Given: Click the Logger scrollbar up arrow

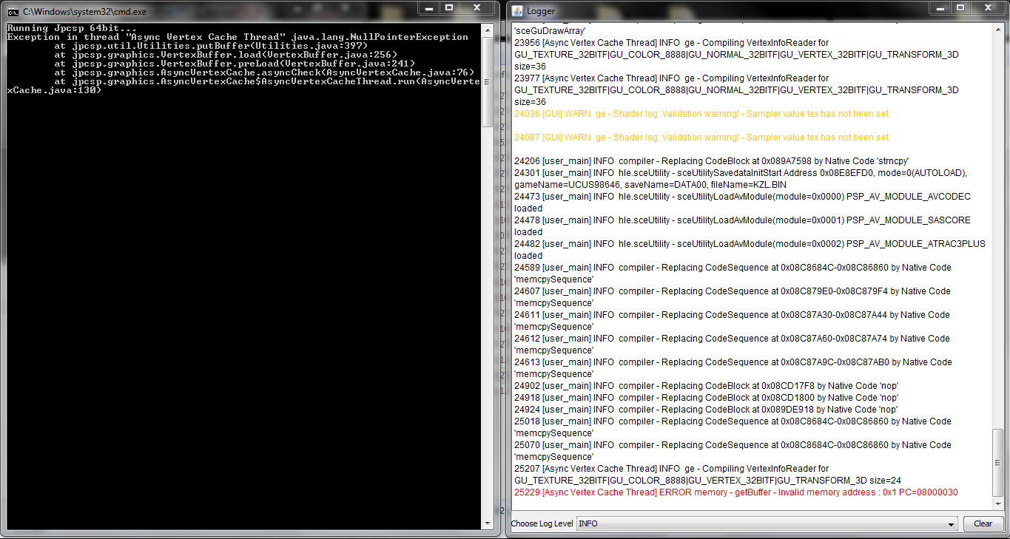Looking at the screenshot, I should click(x=998, y=28).
